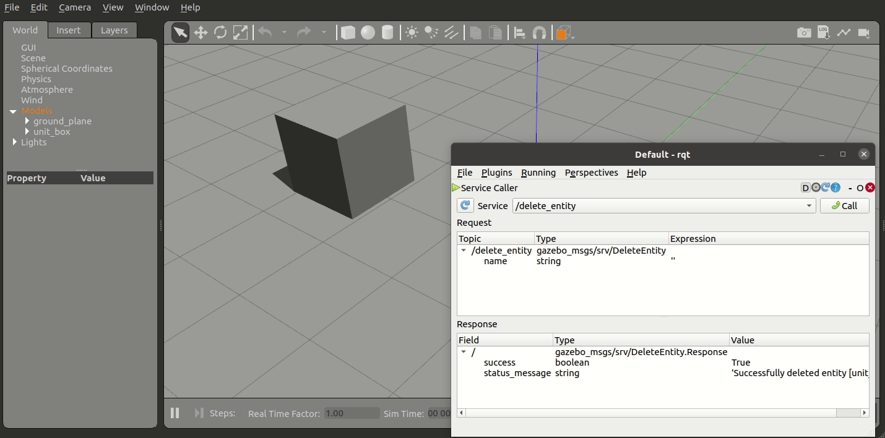The height and width of the screenshot is (438, 885).
Task: Expand the unit_box model node
Action: (27, 132)
